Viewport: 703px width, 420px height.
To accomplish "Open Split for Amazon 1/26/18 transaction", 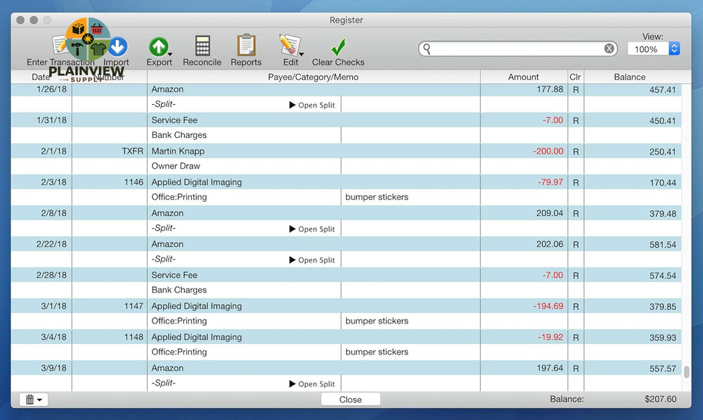I will point(312,105).
